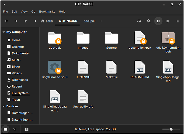
Task: Select the libgtk-nocsd.so.0 library icon
Action: click(55, 67)
